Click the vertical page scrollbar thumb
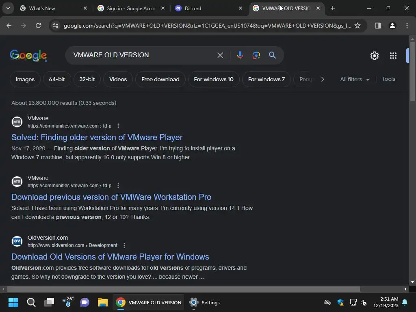This screenshot has height=312, width=416. tap(412, 71)
